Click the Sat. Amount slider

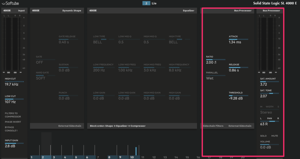coord(270,82)
